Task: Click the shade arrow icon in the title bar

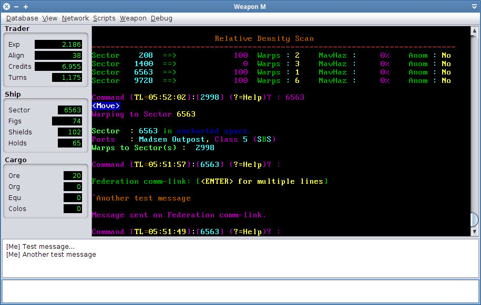Action: tap(474, 6)
